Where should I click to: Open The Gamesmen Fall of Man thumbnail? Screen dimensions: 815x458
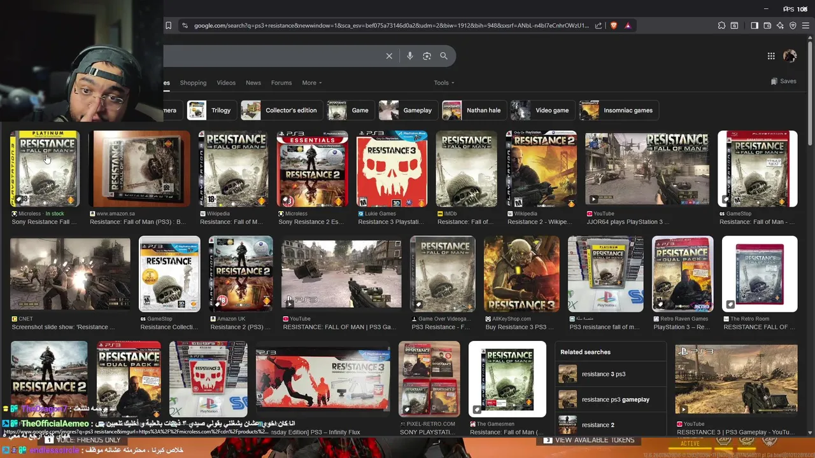tap(507, 379)
